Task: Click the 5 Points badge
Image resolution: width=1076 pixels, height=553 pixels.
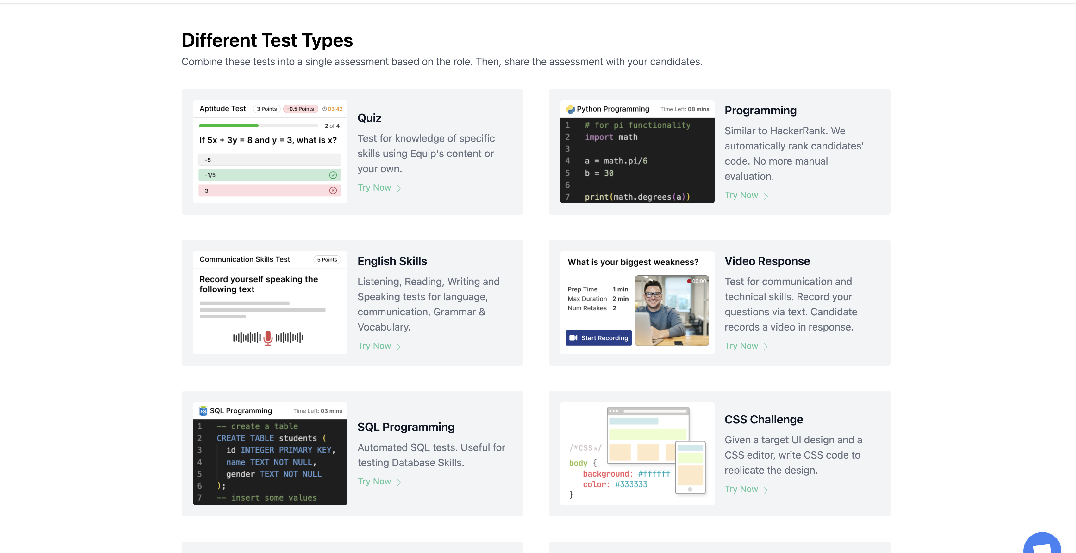Action: [327, 259]
